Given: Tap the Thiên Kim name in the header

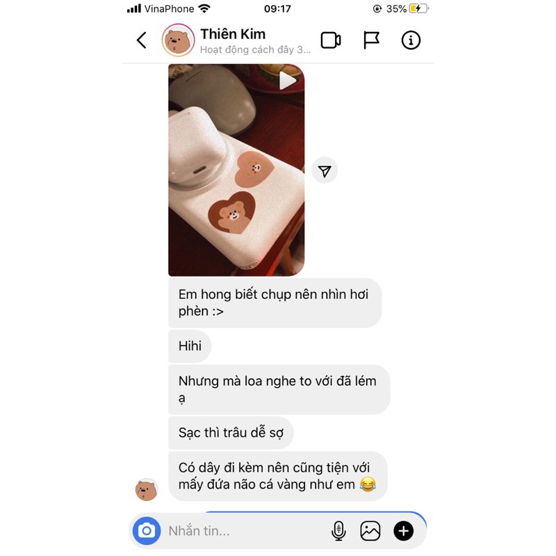Looking at the screenshot, I should pos(233,34).
